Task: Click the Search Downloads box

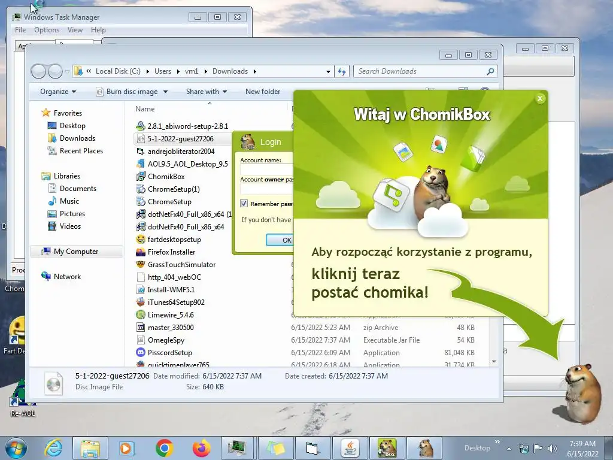Action: (x=426, y=71)
